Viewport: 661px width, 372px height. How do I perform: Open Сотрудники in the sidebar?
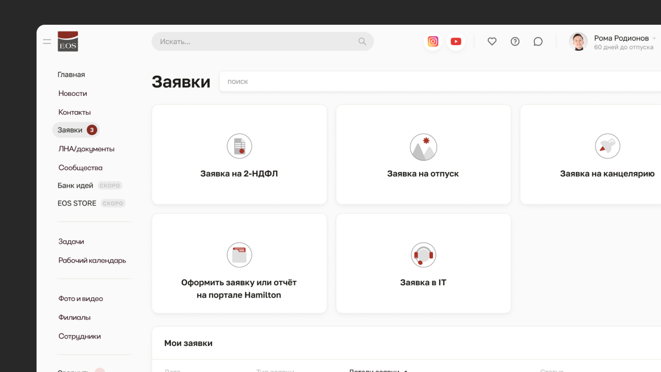[x=79, y=336]
